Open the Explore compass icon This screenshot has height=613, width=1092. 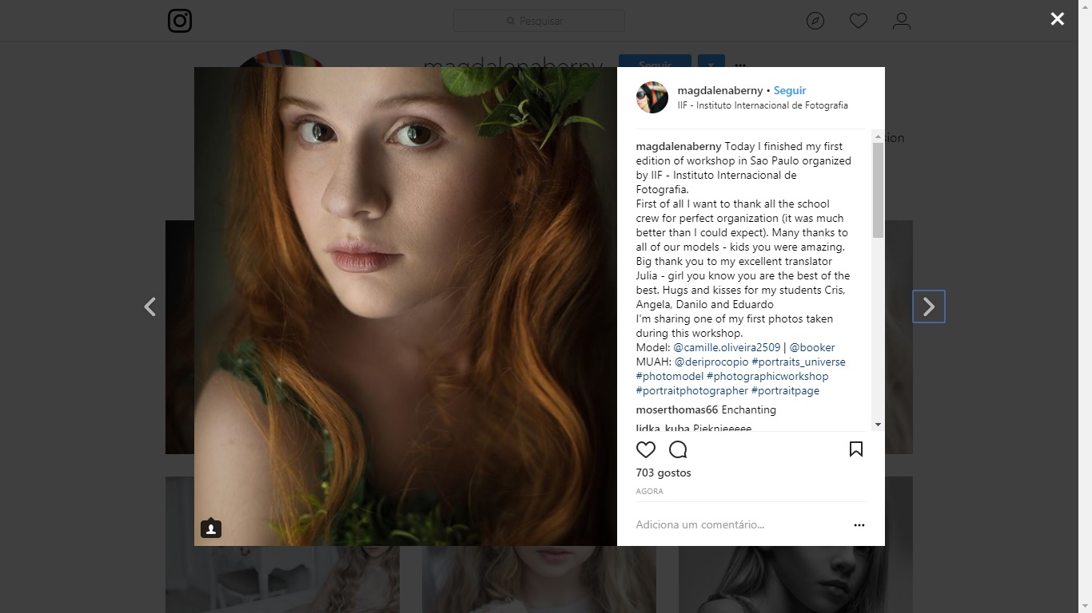coord(815,21)
